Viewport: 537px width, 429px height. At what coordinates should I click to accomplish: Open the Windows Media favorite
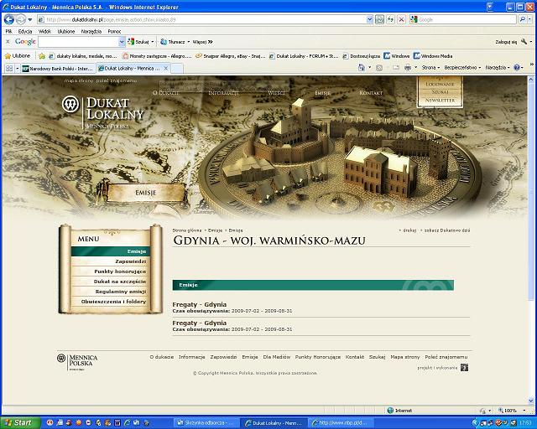click(x=433, y=56)
